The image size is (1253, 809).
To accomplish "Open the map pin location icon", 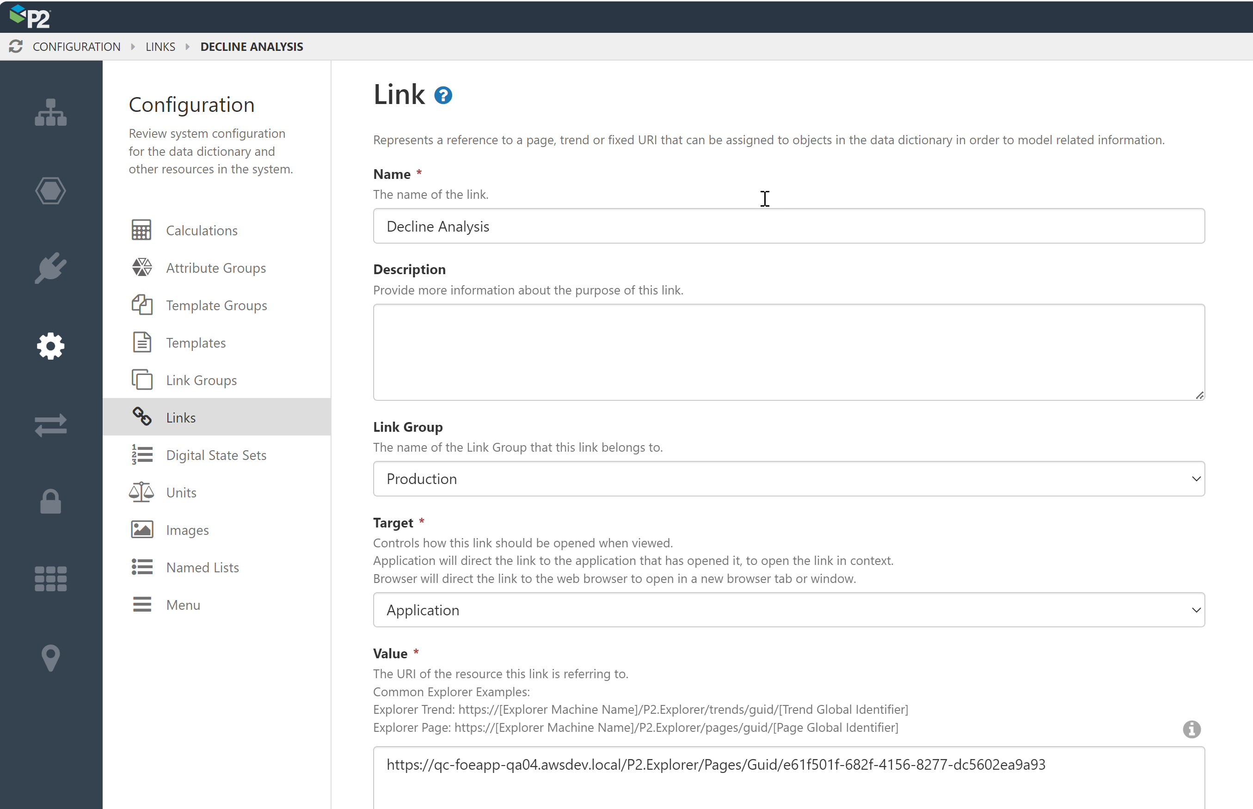I will [50, 657].
